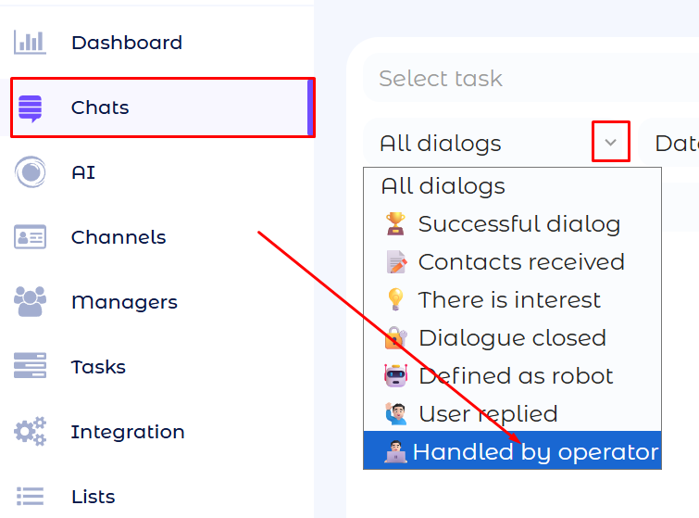Pick There is interest filter option
The height and width of the screenshot is (518, 699).
pos(509,300)
